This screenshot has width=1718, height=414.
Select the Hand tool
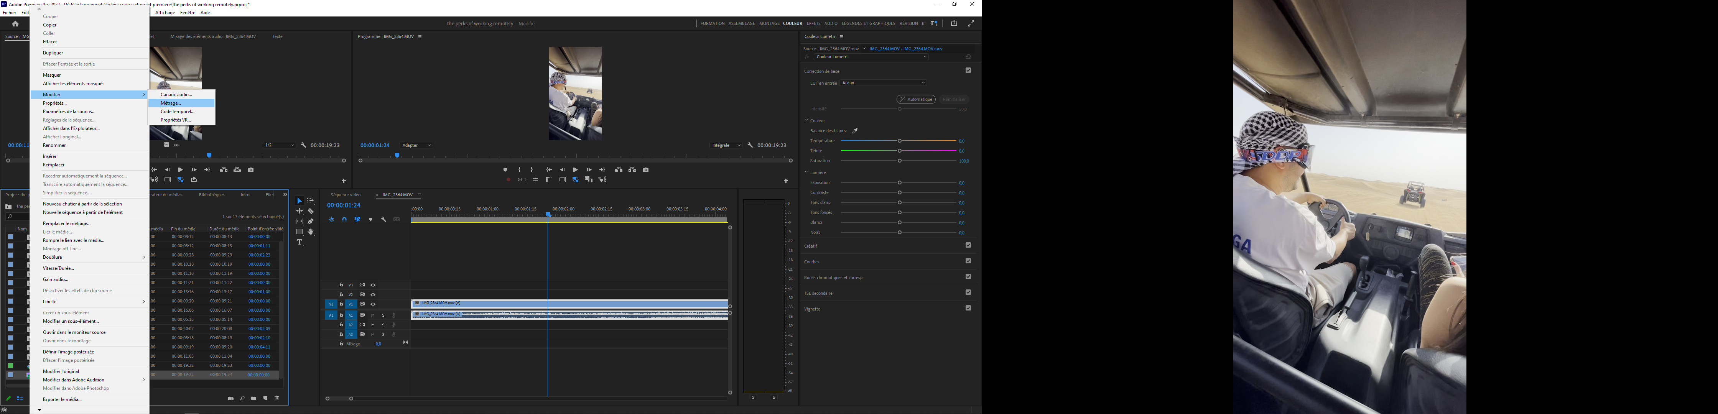(311, 232)
